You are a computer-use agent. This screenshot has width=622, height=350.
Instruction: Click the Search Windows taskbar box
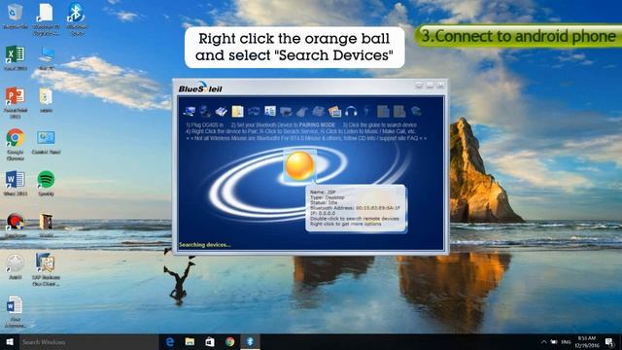tap(88, 341)
